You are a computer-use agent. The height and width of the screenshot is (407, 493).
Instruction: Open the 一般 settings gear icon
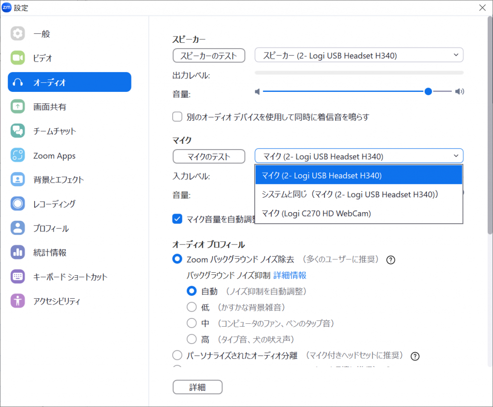click(18, 34)
